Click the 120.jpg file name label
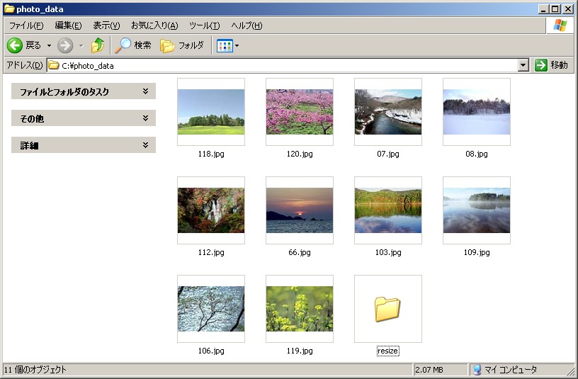Image resolution: width=578 pixels, height=379 pixels. [300, 154]
